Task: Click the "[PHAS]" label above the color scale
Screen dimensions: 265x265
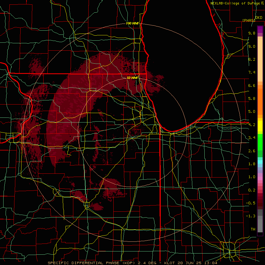Action: (249, 20)
